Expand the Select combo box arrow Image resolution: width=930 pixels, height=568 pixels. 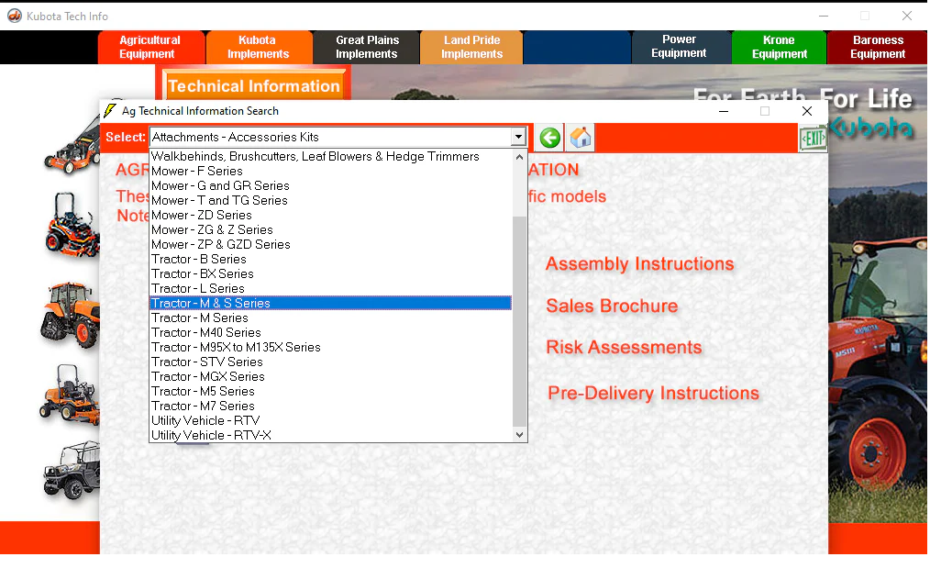tap(518, 137)
